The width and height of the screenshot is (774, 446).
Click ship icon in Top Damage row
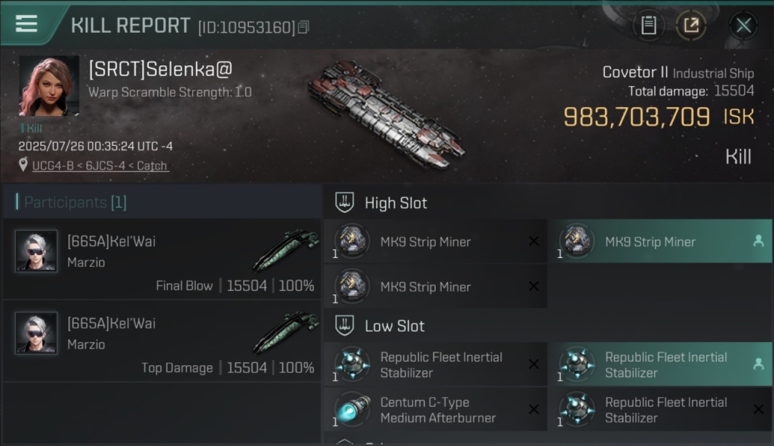[x=286, y=334]
